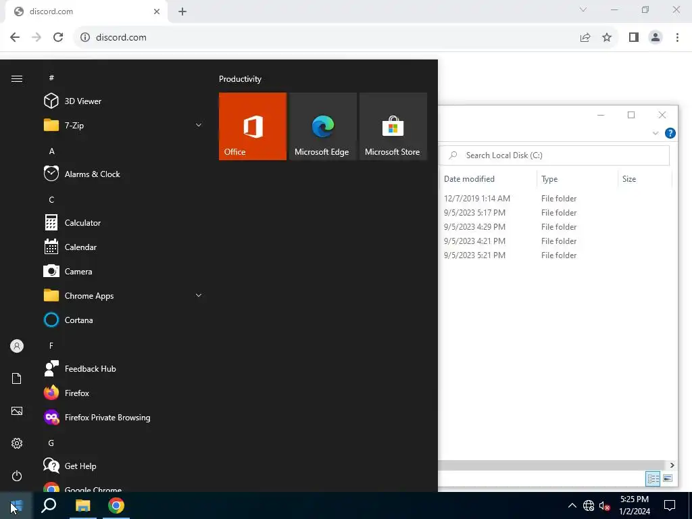Toggle Chrome's side panel
The height and width of the screenshot is (519, 692).
[x=634, y=37]
